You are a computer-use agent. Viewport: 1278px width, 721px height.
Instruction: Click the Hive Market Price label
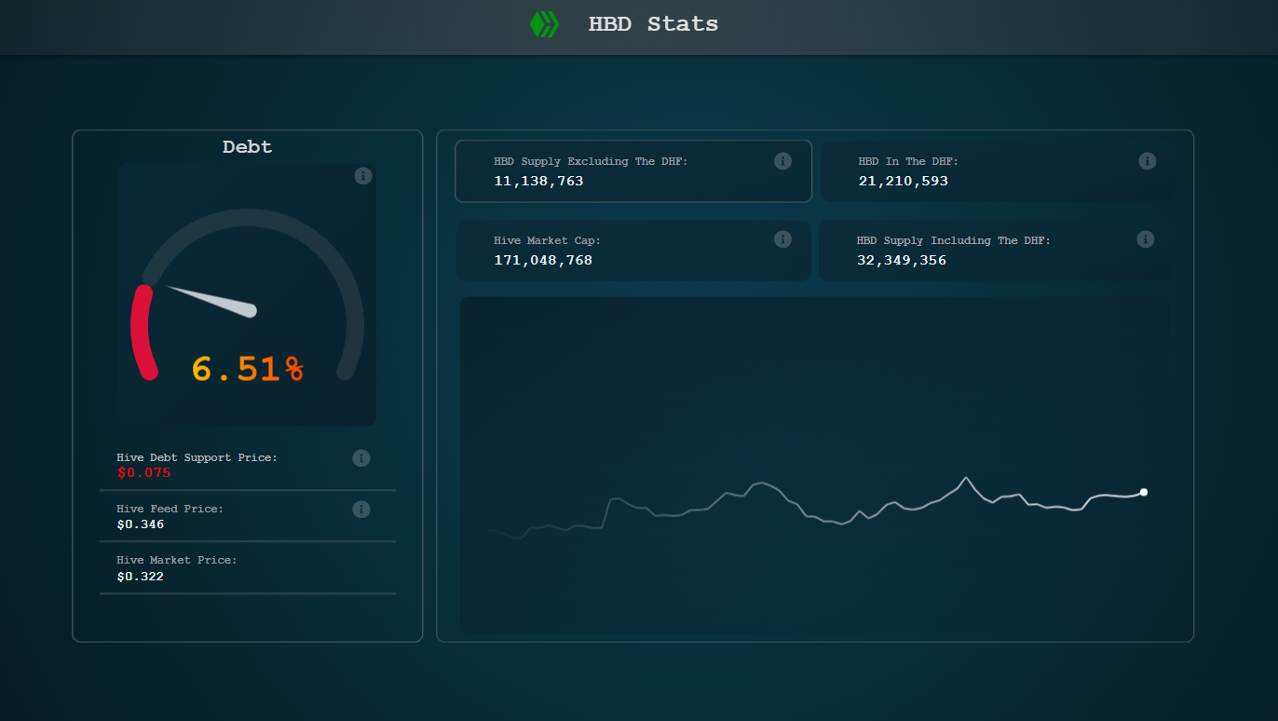(177, 560)
